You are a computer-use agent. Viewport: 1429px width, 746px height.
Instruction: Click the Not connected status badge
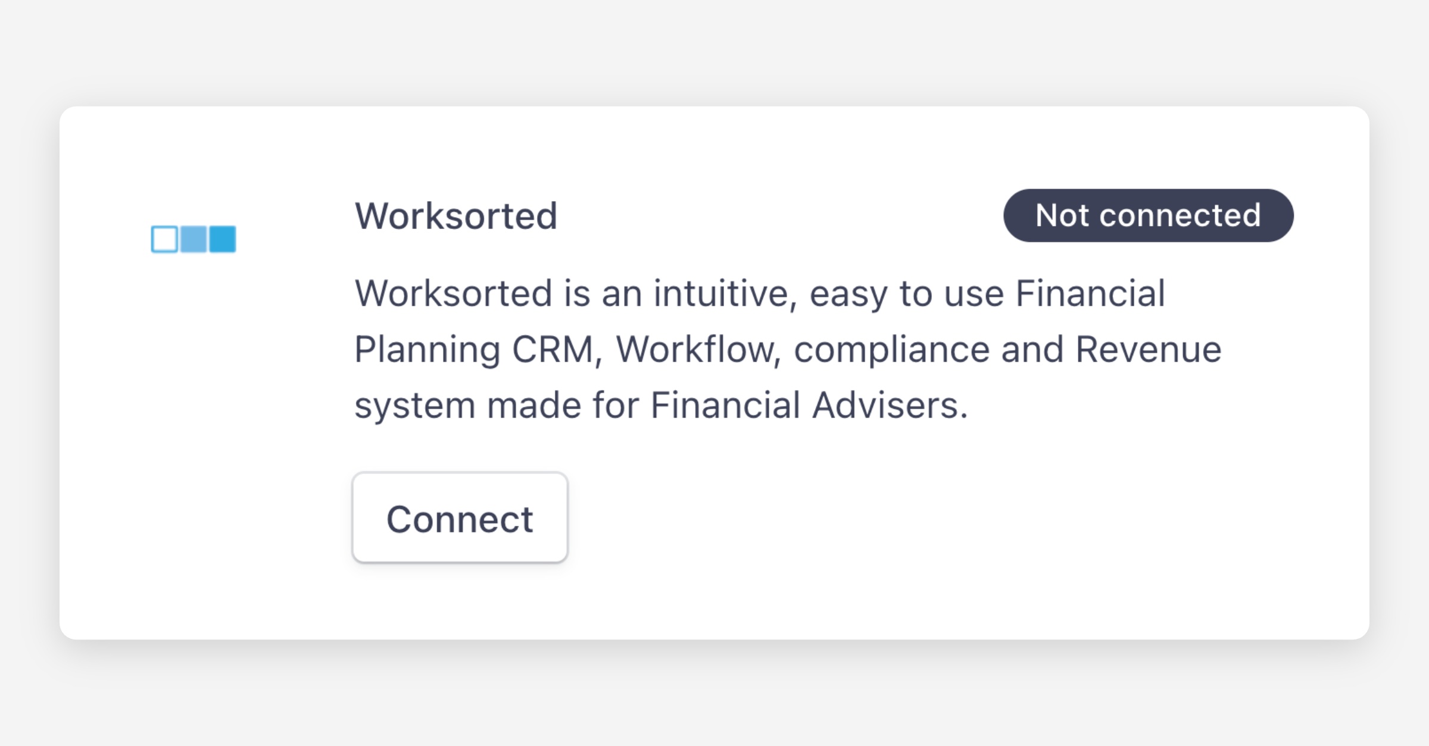click(x=1148, y=215)
